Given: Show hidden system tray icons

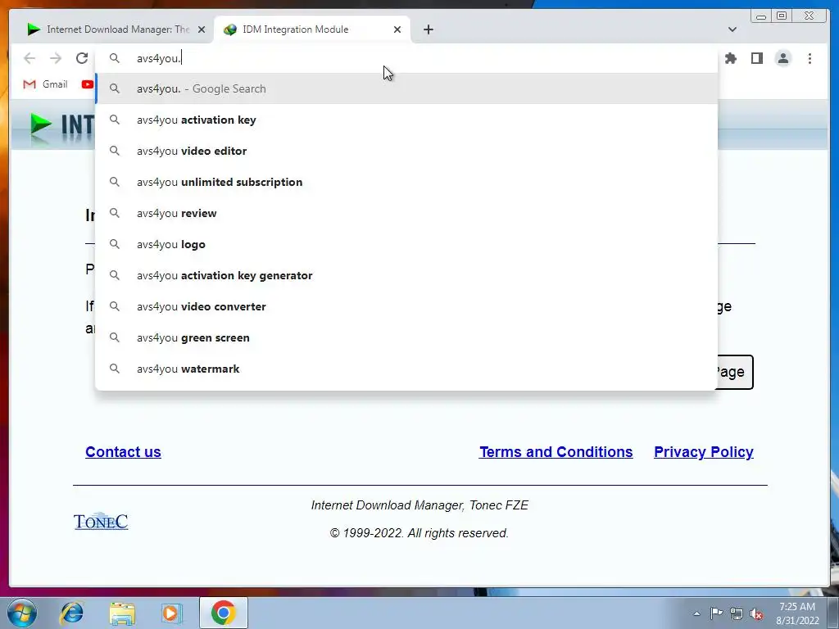Looking at the screenshot, I should (x=696, y=613).
